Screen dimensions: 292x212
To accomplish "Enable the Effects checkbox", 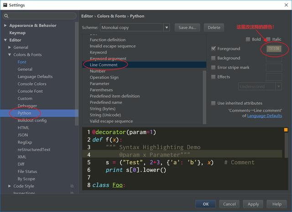I will pyautogui.click(x=214, y=77).
